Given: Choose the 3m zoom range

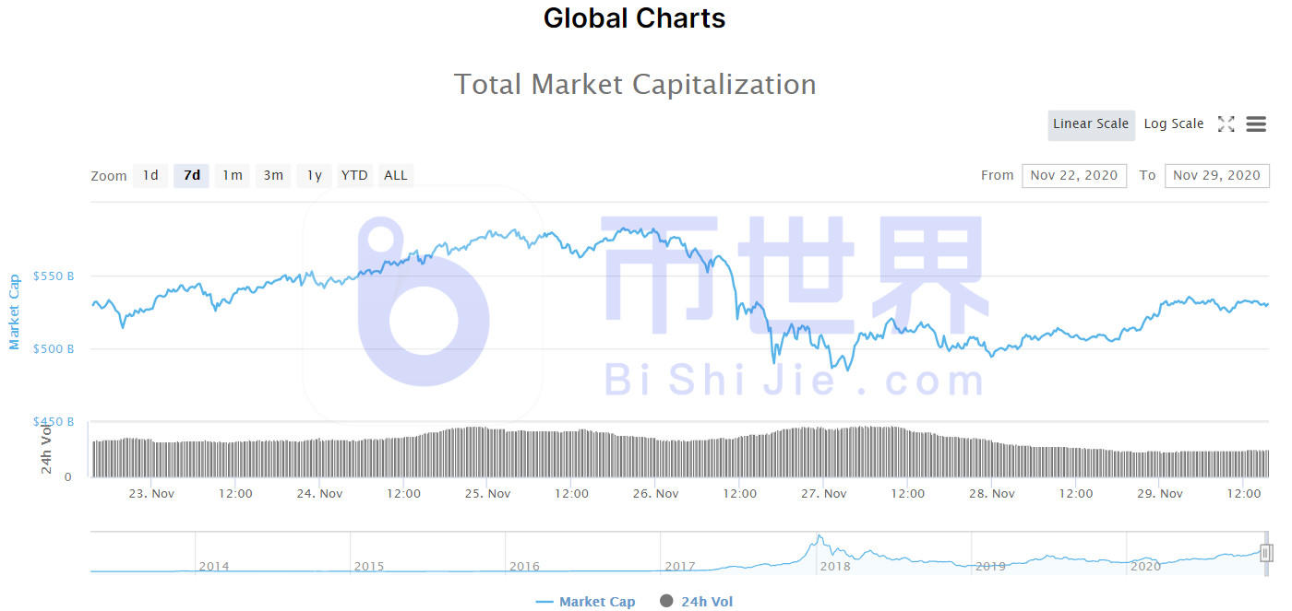Looking at the screenshot, I should point(273,175).
